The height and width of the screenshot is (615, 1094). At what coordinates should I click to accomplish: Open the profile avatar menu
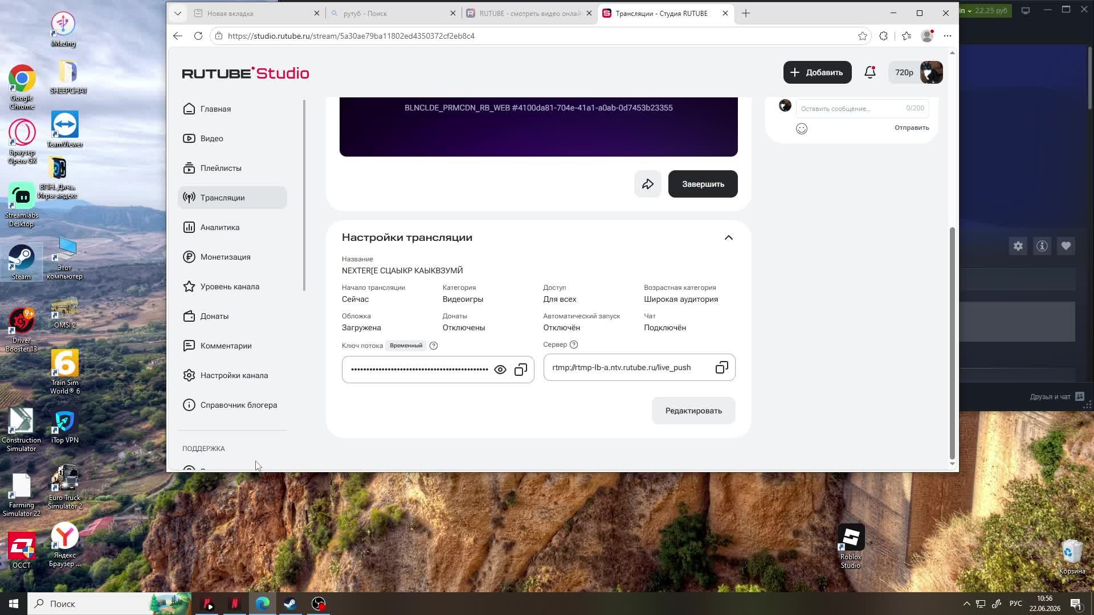coord(932,72)
